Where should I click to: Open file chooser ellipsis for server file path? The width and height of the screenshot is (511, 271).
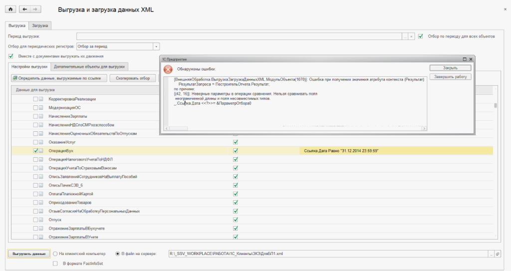pos(491,254)
